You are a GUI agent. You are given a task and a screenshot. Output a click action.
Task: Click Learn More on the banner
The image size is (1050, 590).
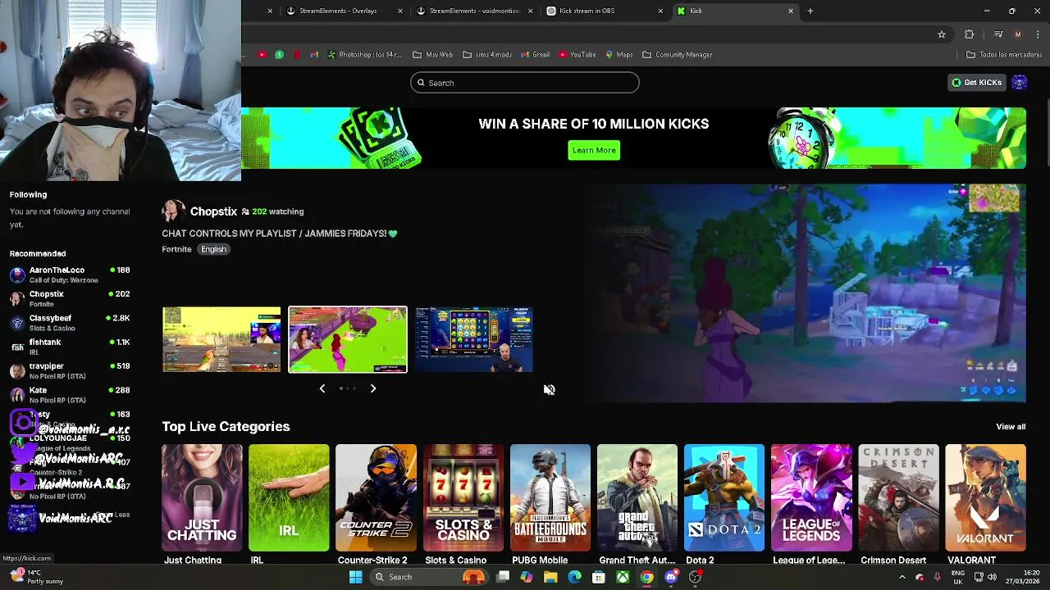pos(594,150)
